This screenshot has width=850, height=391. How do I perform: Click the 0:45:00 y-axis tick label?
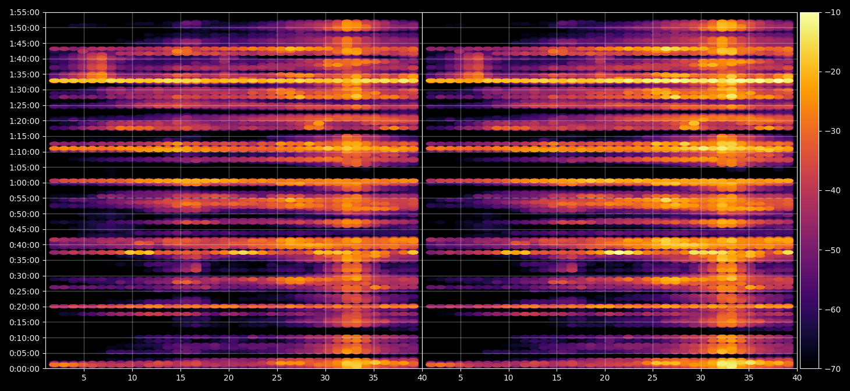coord(24,229)
